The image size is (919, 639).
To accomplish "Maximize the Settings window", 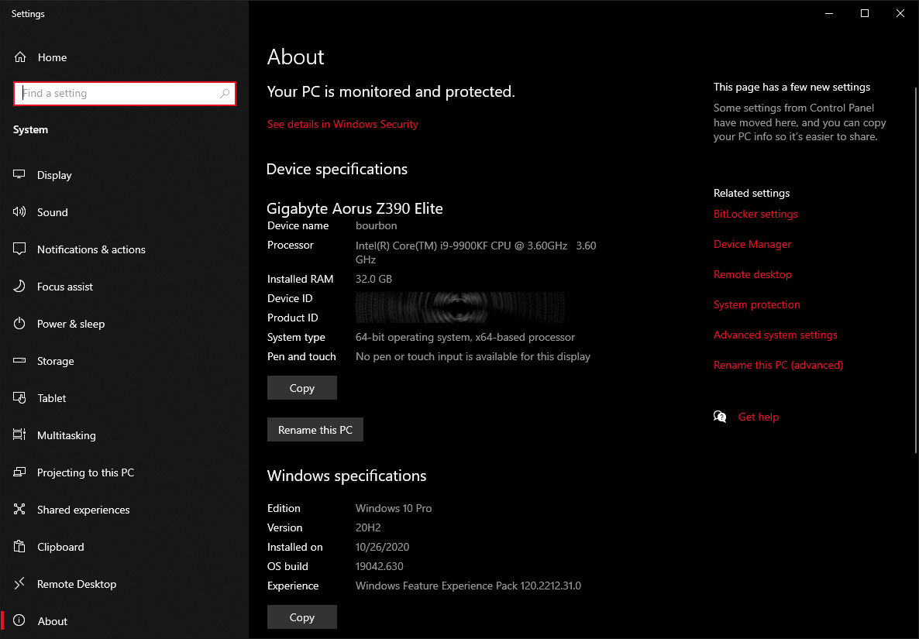I will pyautogui.click(x=865, y=13).
